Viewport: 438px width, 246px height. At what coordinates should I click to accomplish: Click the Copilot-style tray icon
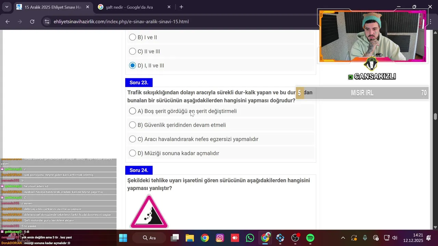coord(376,238)
